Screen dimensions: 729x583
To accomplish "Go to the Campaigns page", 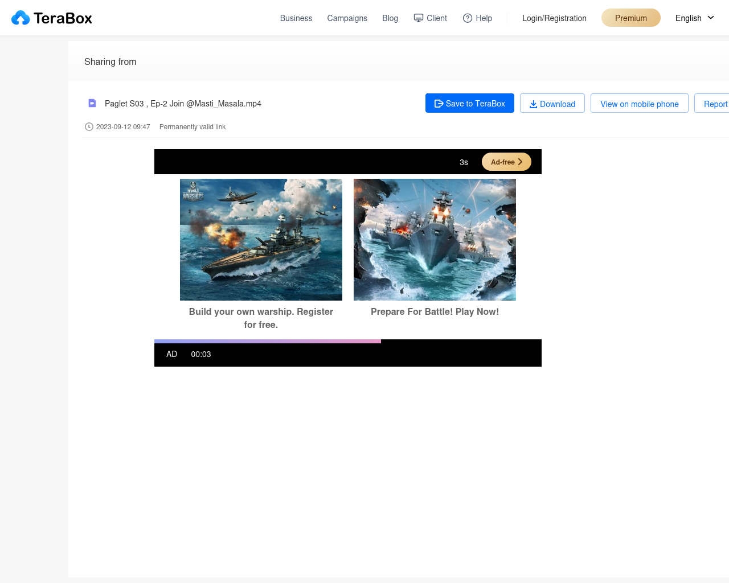I will [347, 18].
